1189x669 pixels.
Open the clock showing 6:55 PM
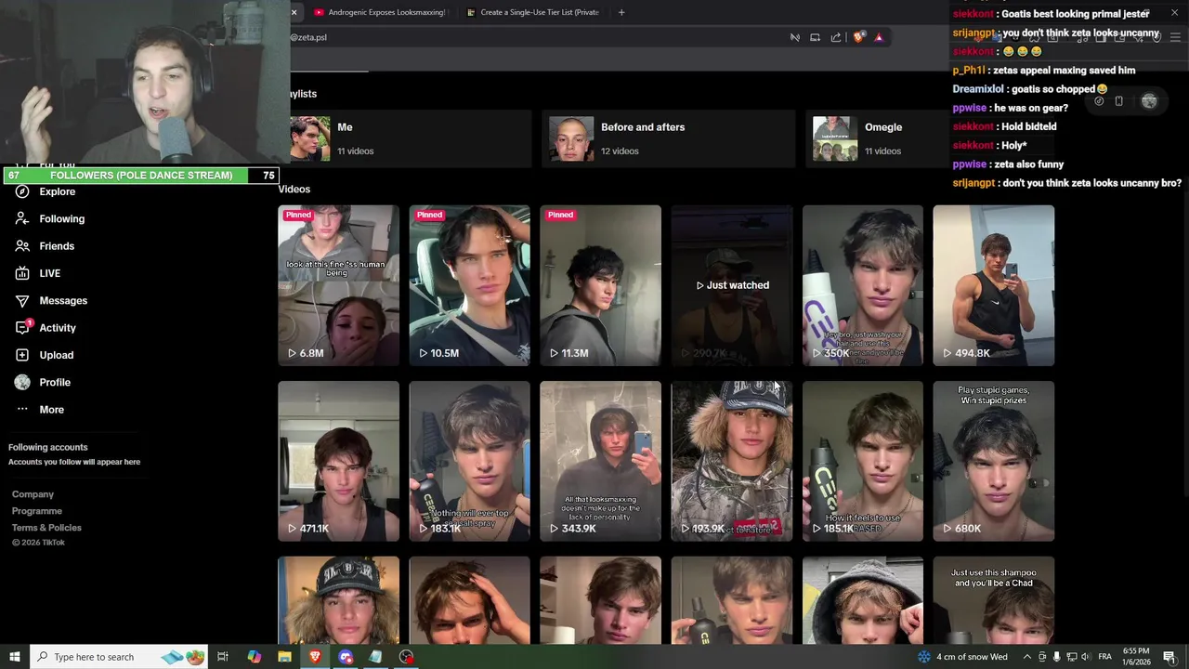pyautogui.click(x=1136, y=657)
